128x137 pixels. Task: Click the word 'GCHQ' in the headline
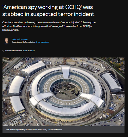point(73,7)
